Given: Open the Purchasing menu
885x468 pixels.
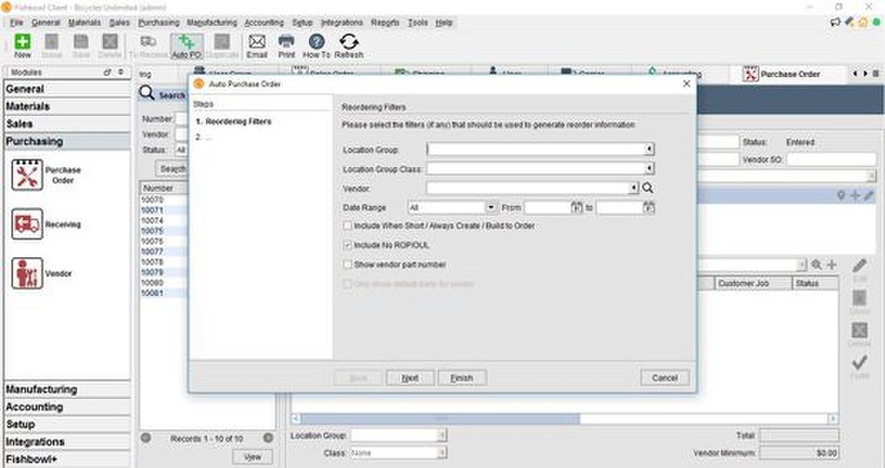Looking at the screenshot, I should pos(158,23).
